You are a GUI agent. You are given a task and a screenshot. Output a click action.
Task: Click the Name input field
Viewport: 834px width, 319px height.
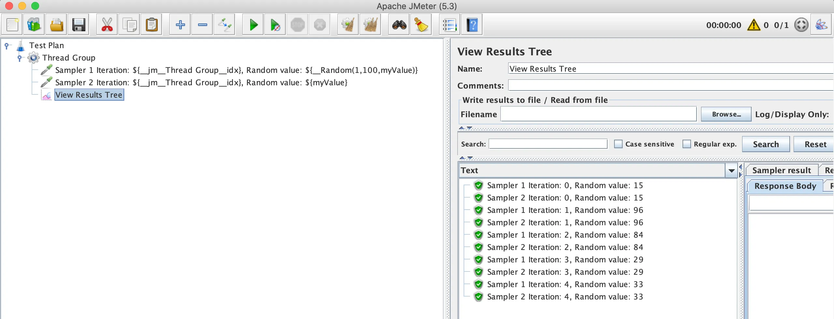(x=671, y=69)
